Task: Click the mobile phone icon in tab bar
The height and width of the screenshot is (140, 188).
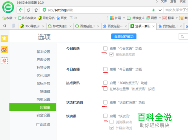Action: point(14,26)
